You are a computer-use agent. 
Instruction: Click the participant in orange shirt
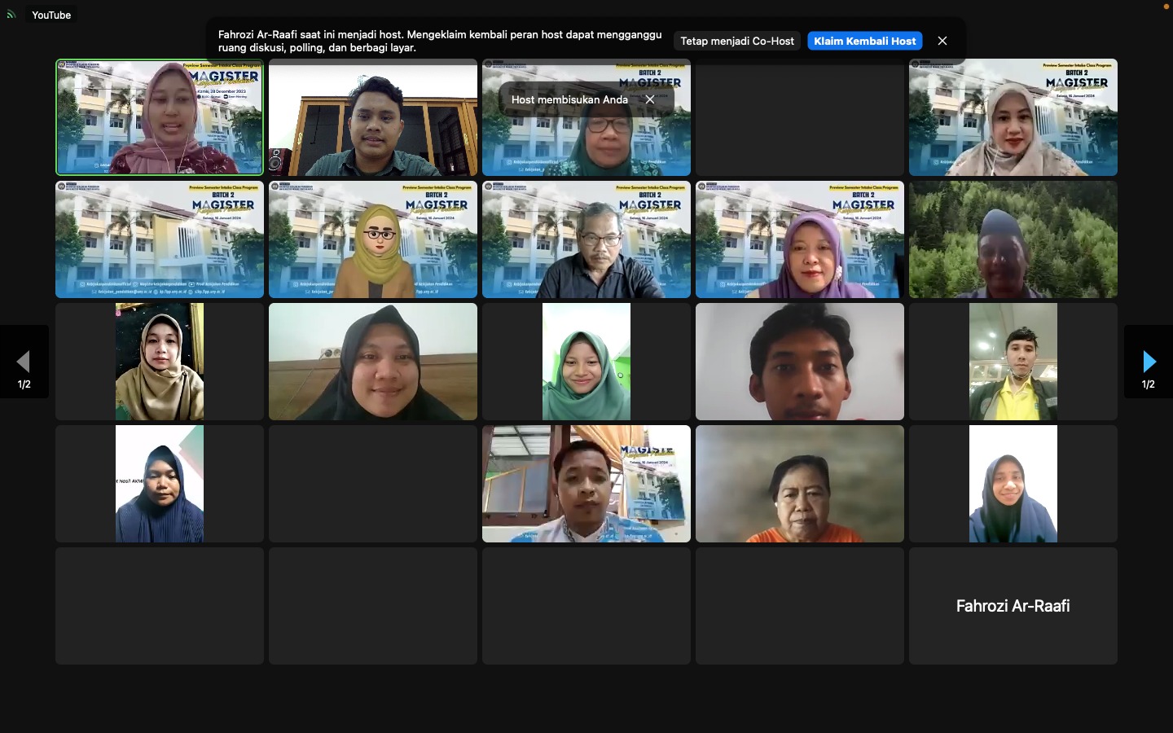799,484
